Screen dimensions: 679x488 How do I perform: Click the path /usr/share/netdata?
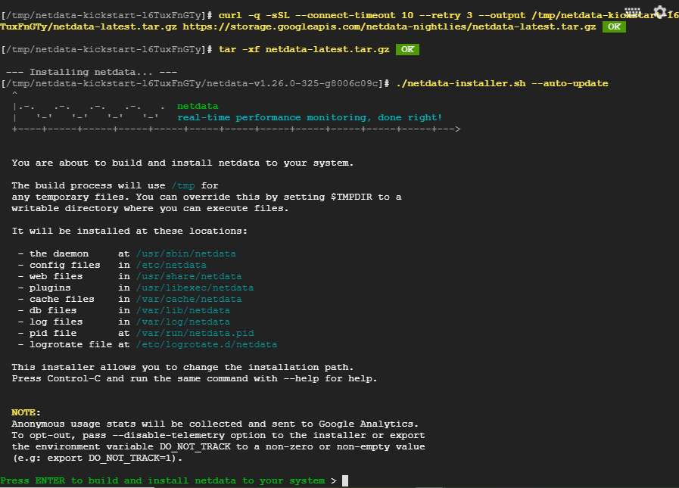click(189, 276)
